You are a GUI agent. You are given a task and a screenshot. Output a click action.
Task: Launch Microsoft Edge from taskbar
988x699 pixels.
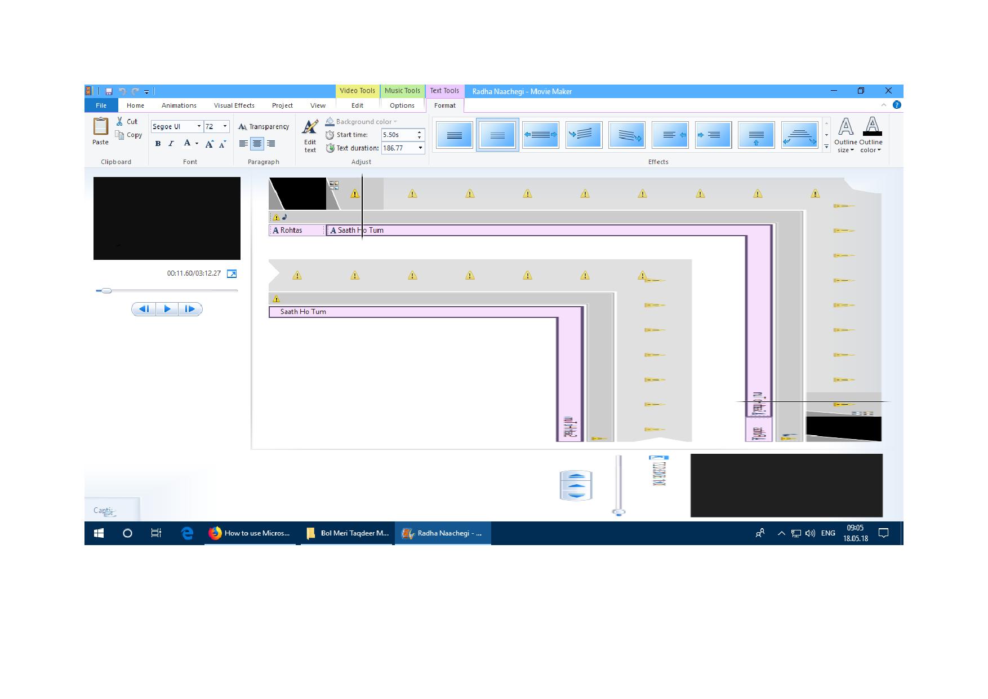(x=188, y=533)
